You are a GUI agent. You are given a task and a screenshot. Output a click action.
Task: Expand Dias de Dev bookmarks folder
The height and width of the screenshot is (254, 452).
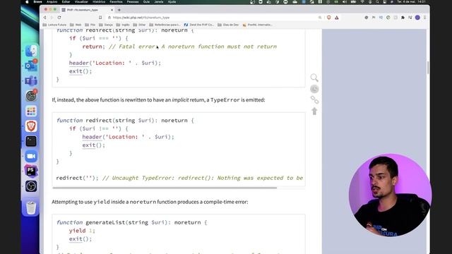tap(228, 25)
